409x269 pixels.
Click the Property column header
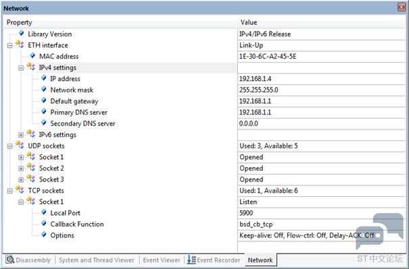tap(120, 22)
